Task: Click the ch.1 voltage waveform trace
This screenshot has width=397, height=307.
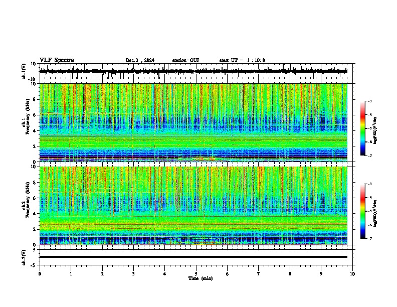Action: [x=193, y=71]
